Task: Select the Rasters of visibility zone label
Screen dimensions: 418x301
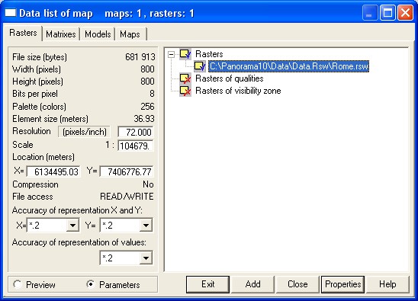Action: pos(238,91)
